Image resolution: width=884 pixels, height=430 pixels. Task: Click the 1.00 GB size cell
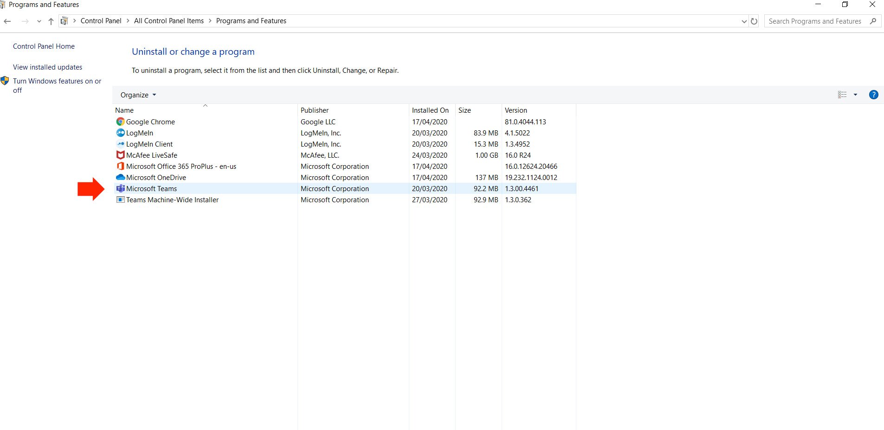click(486, 155)
